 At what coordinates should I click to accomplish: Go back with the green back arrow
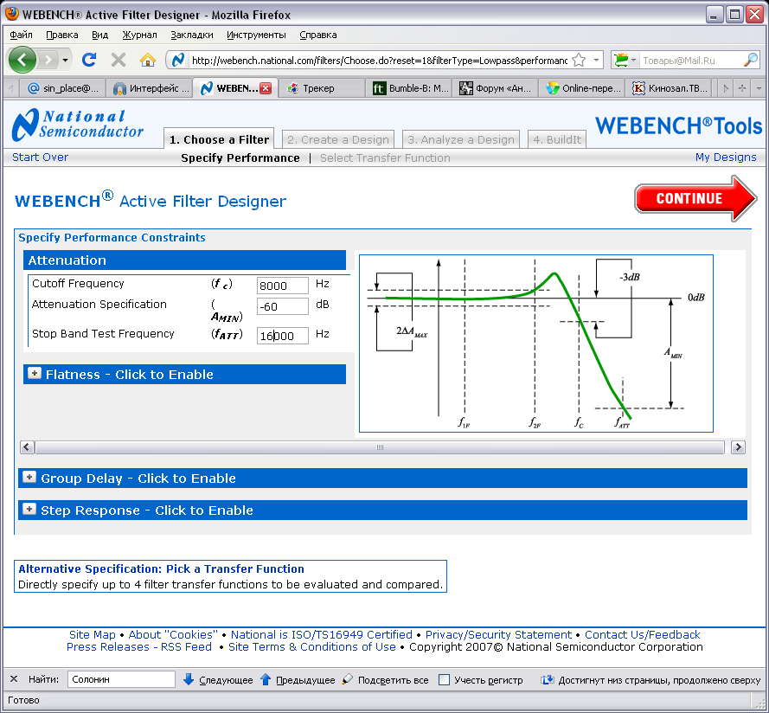(x=22, y=60)
